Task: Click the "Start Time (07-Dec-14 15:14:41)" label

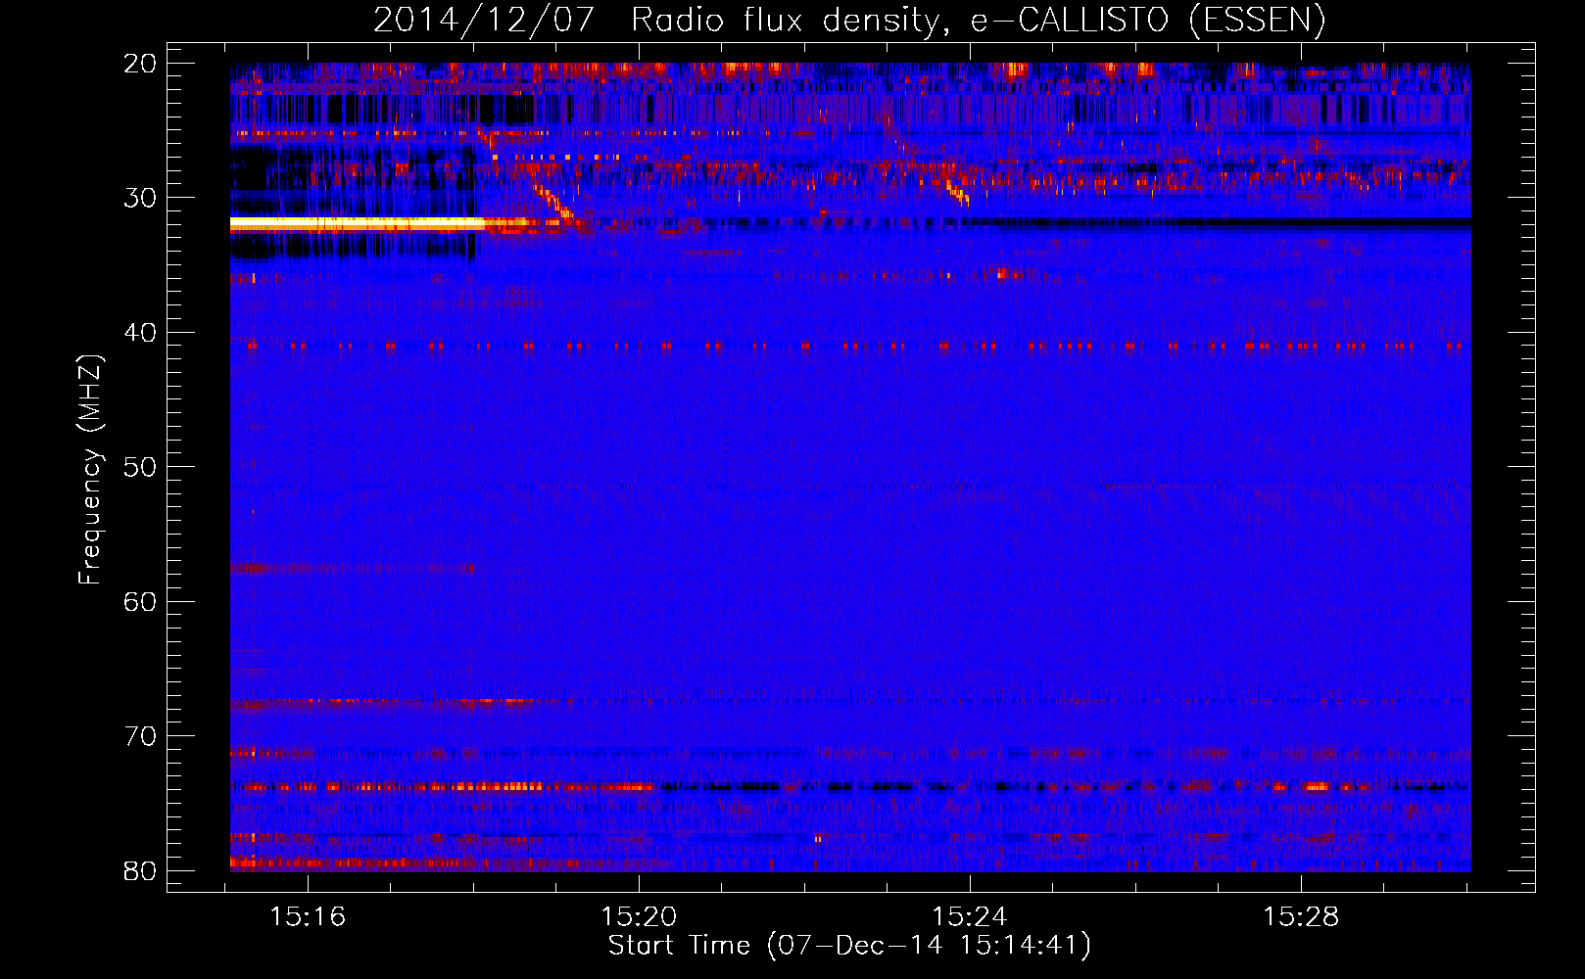Action: click(849, 946)
